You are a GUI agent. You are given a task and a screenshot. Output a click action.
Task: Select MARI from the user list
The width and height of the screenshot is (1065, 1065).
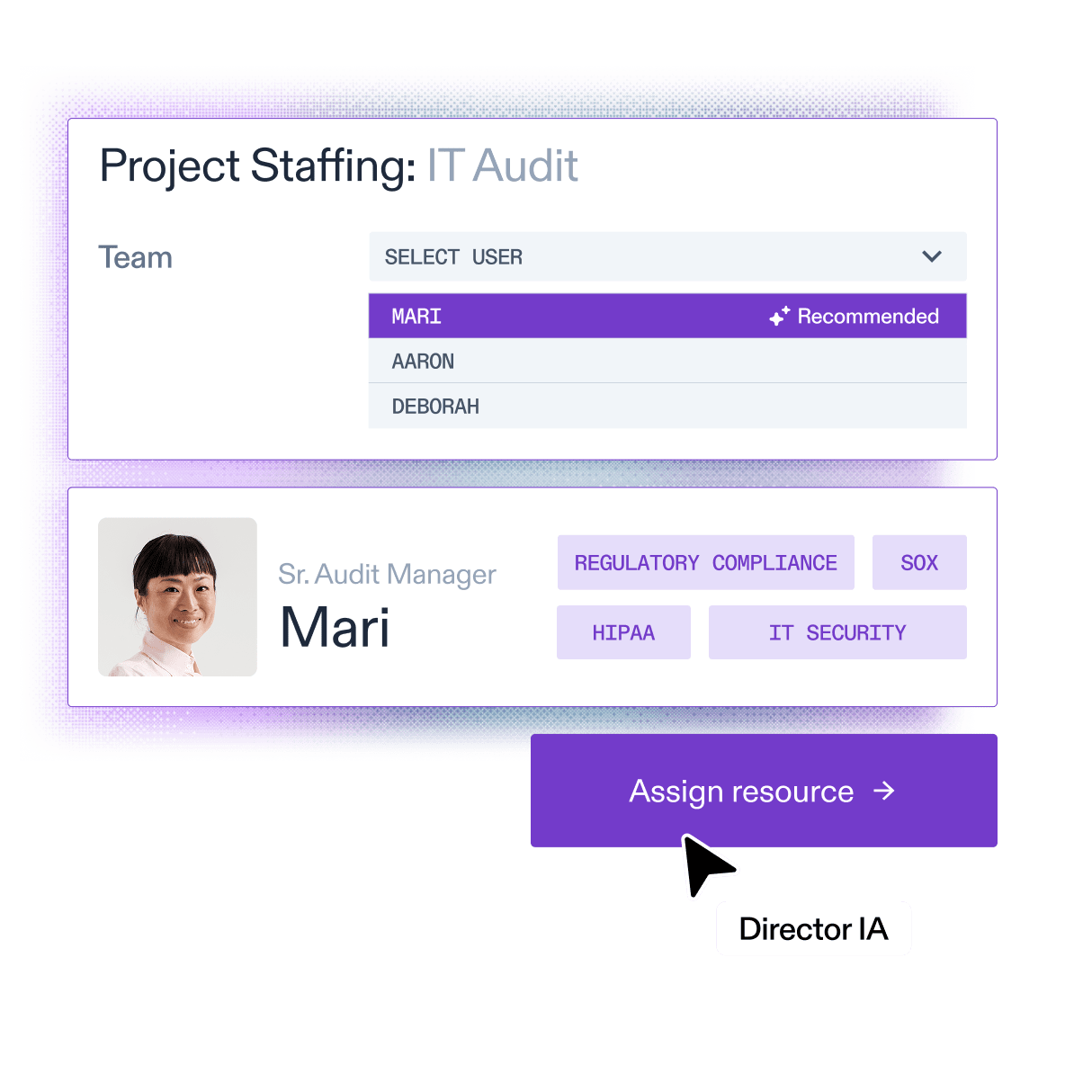tap(667, 316)
